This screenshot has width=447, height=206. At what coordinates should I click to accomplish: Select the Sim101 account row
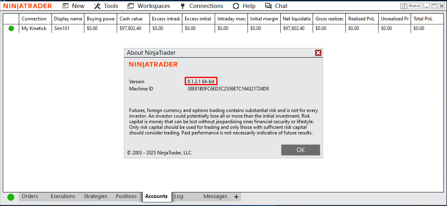(x=62, y=28)
